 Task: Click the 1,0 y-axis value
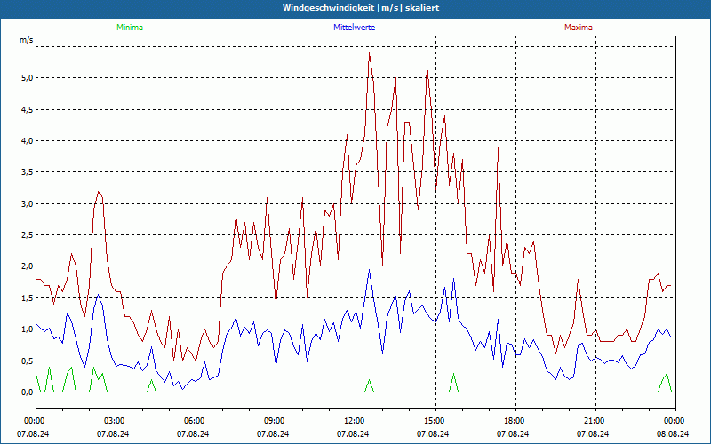[x=28, y=329]
